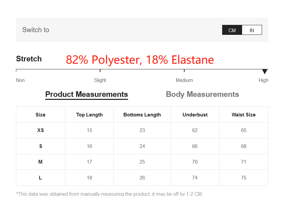Screen dimensions: 284x207
Task: Switch units to CM
Action: 232,30
